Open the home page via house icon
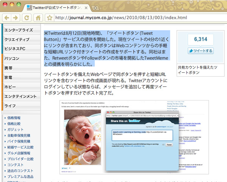The image size is (227, 182). [x=38, y=18]
